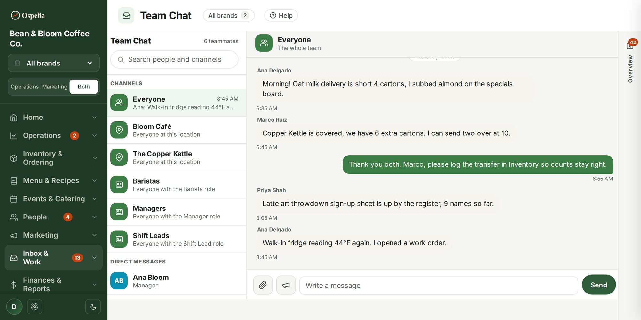Click the Operations chart icon in sidebar
This screenshot has width=641, height=320.
[13, 136]
